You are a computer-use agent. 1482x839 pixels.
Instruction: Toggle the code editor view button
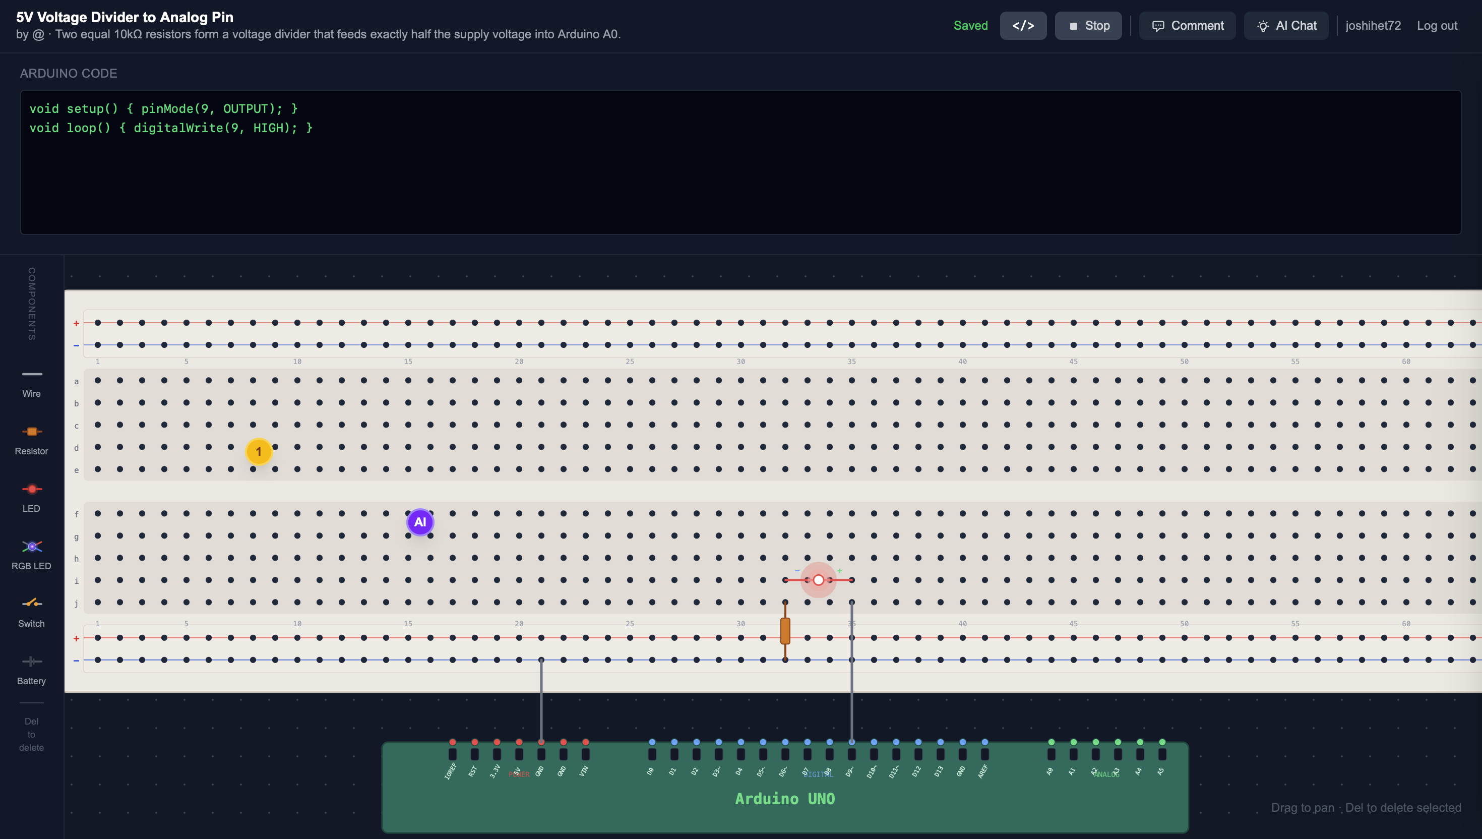tap(1022, 26)
